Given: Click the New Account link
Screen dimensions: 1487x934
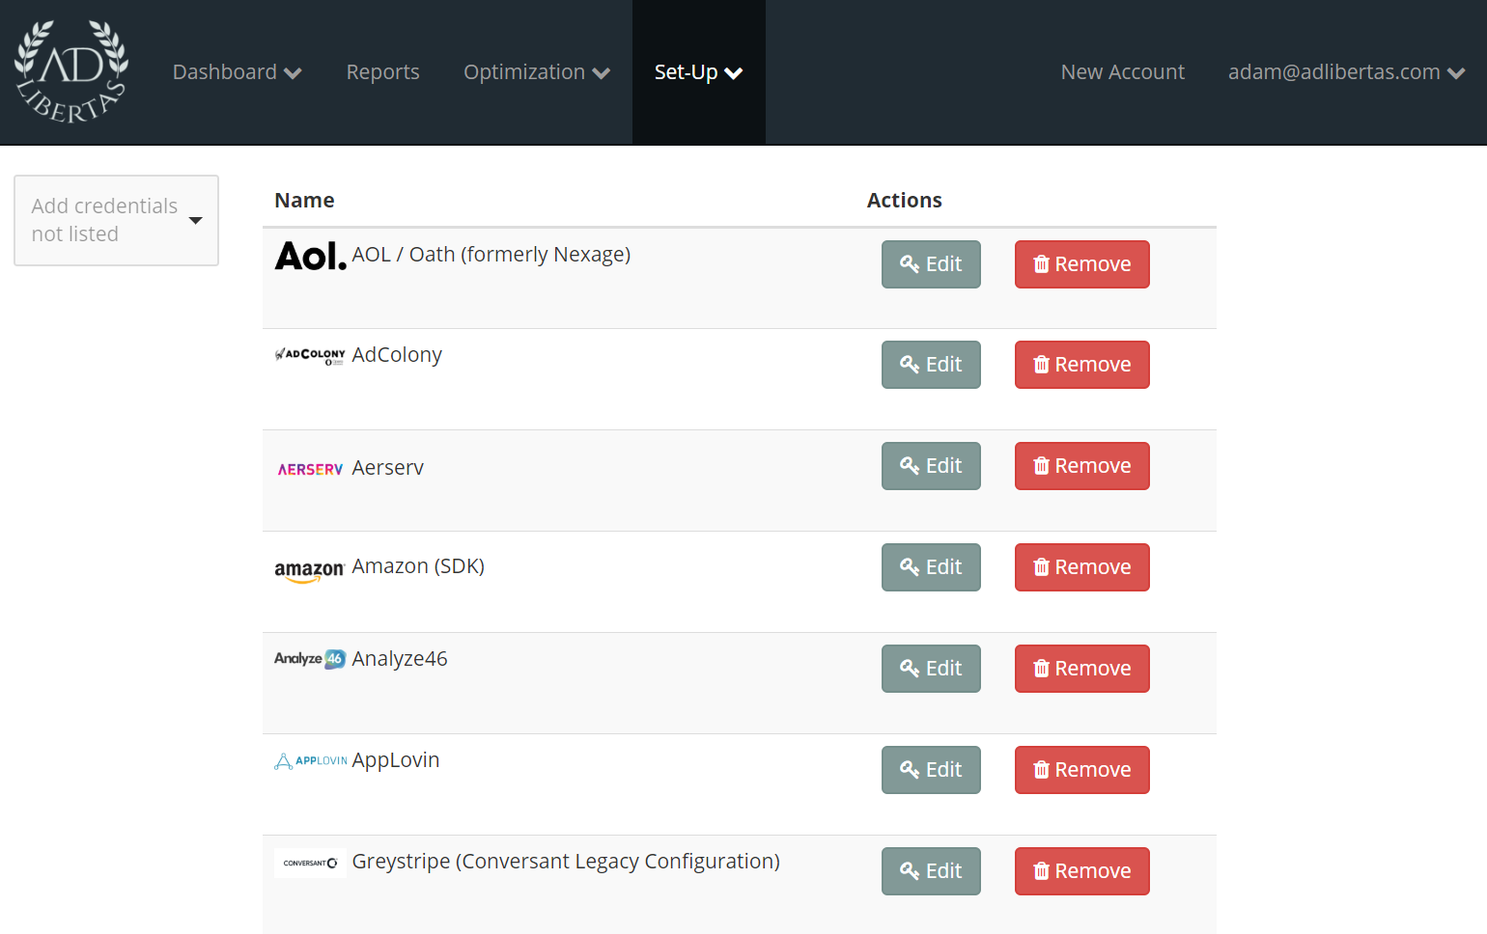Looking at the screenshot, I should 1122,72.
